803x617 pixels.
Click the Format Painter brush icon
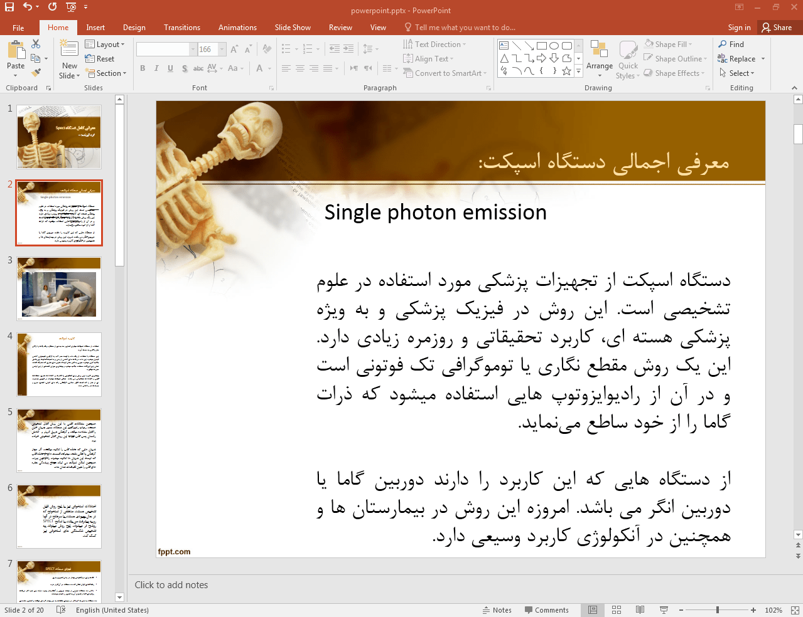(36, 73)
